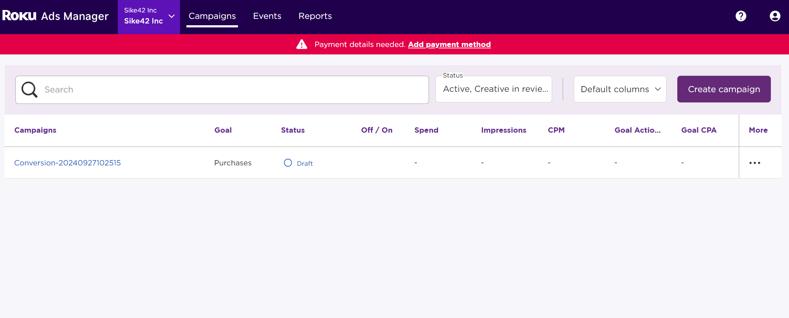
Task: Open the user account profile icon
Action: coord(775,16)
